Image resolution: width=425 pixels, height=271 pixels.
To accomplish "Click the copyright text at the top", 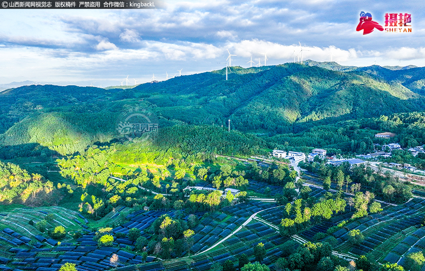I will [x=78, y=4].
